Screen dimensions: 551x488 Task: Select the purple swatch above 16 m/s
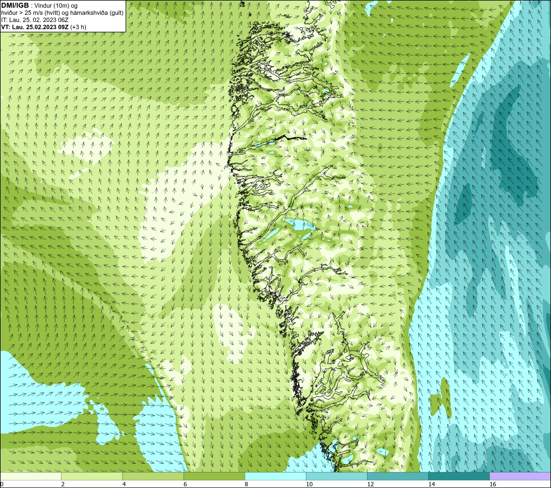coord(520,476)
